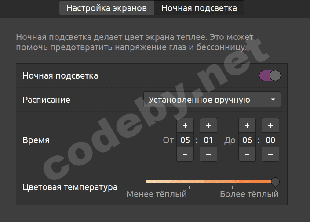310x222 pixels.
Task: Click the До minutes field showing 00
Action: click(270, 140)
